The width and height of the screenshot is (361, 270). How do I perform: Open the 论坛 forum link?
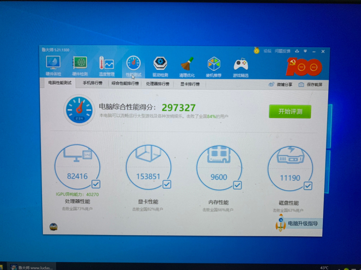point(267,51)
